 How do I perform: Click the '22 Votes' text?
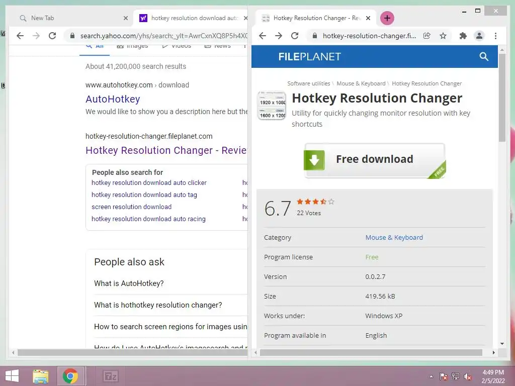[x=309, y=213]
